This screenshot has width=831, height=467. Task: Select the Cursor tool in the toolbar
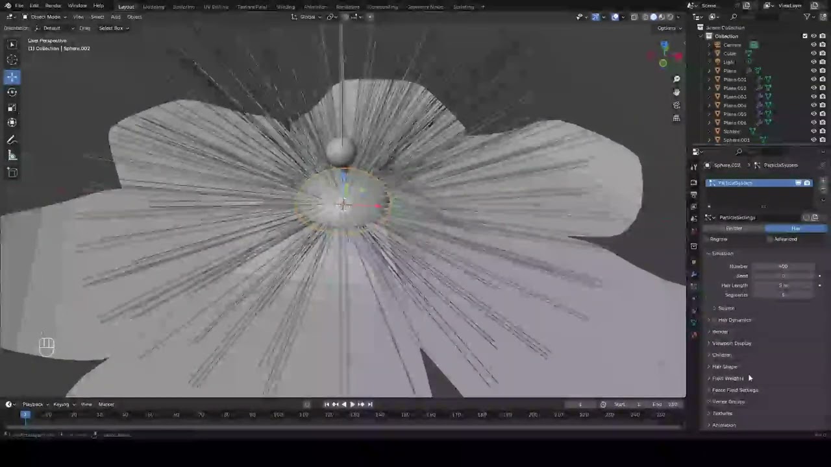(x=12, y=60)
